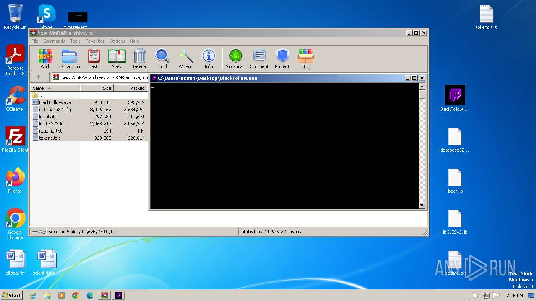Open the Options menu
Screen dimensions: 536x301
pyautogui.click(x=117, y=41)
